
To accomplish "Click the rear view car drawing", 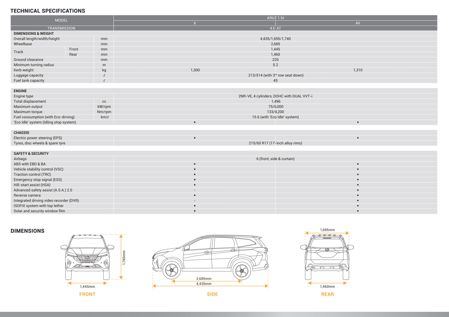I will [327, 257].
